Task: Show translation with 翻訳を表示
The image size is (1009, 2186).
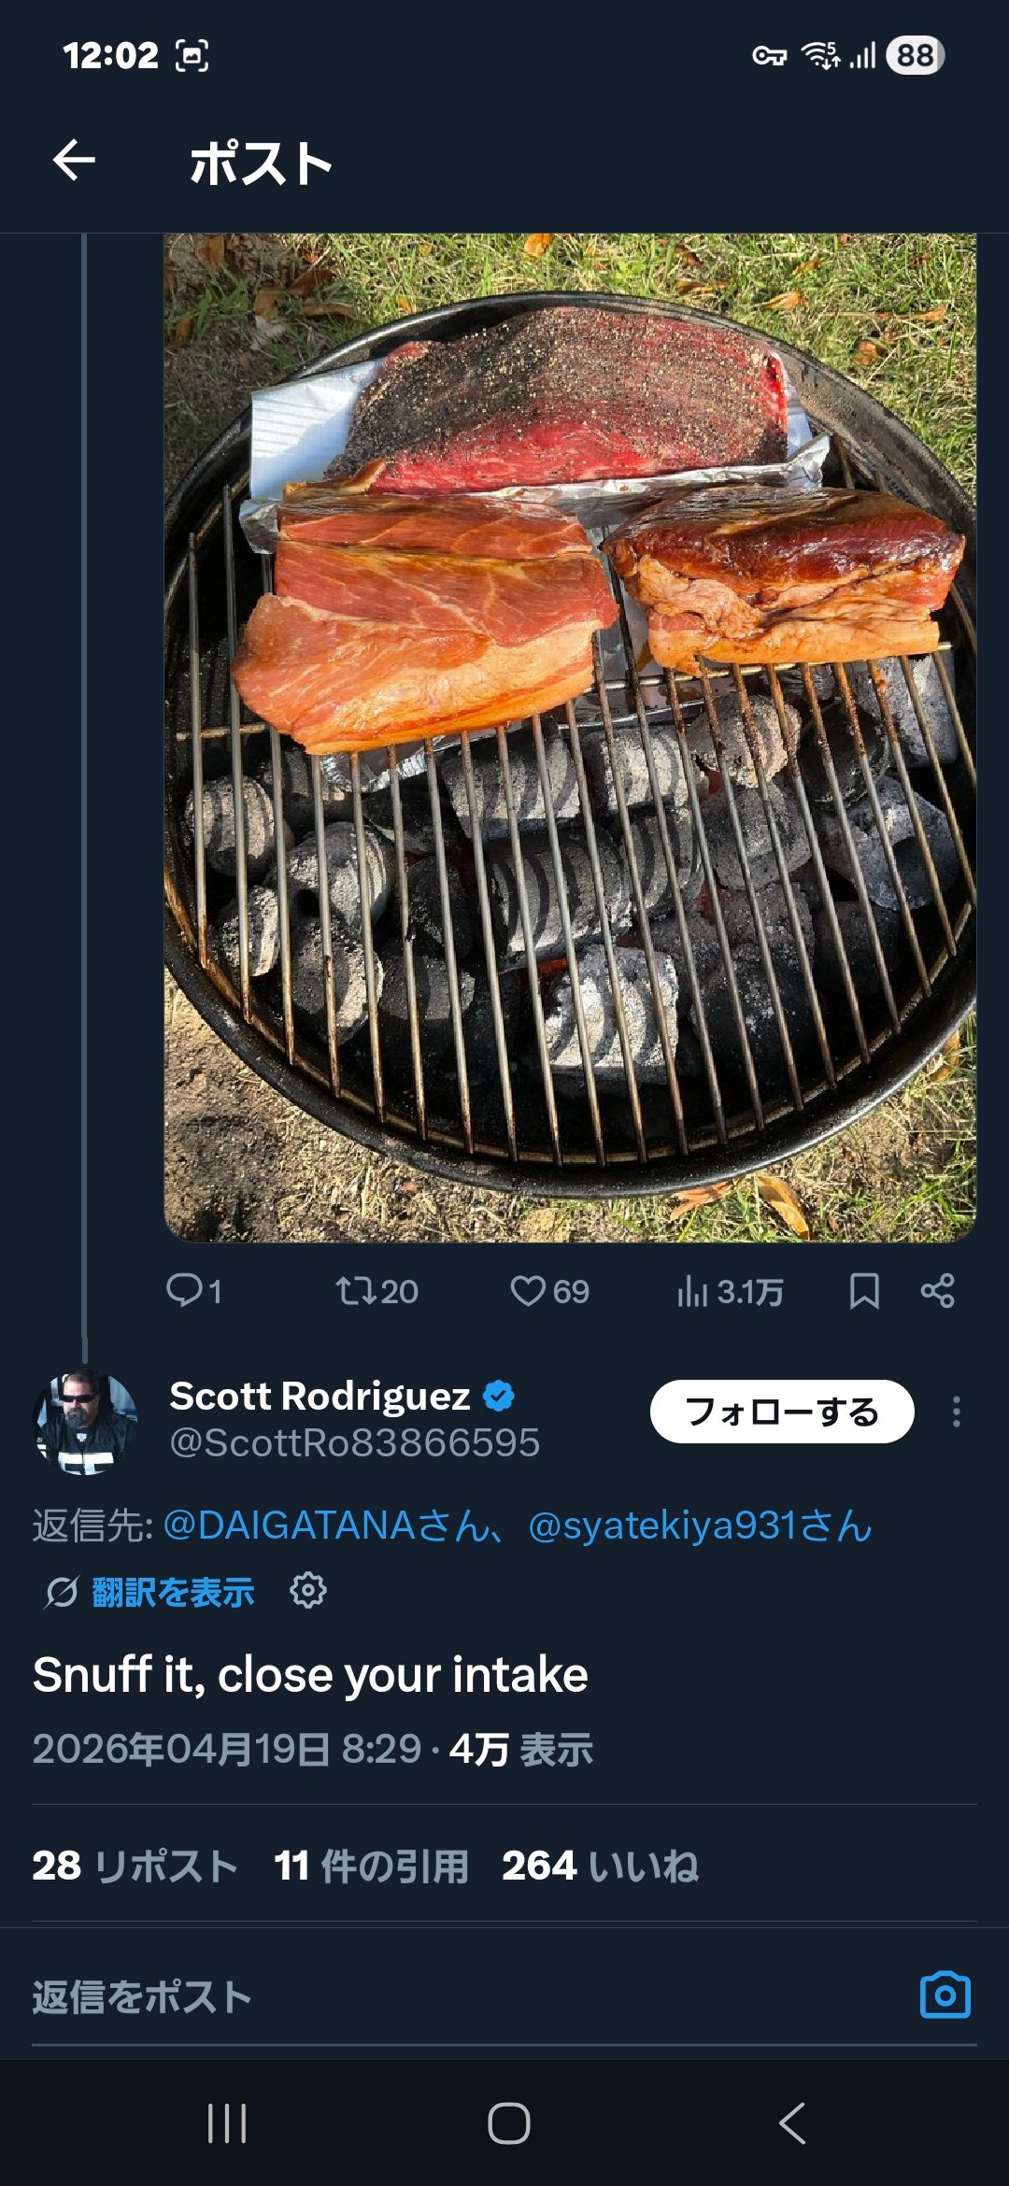Action: pyautogui.click(x=173, y=1591)
